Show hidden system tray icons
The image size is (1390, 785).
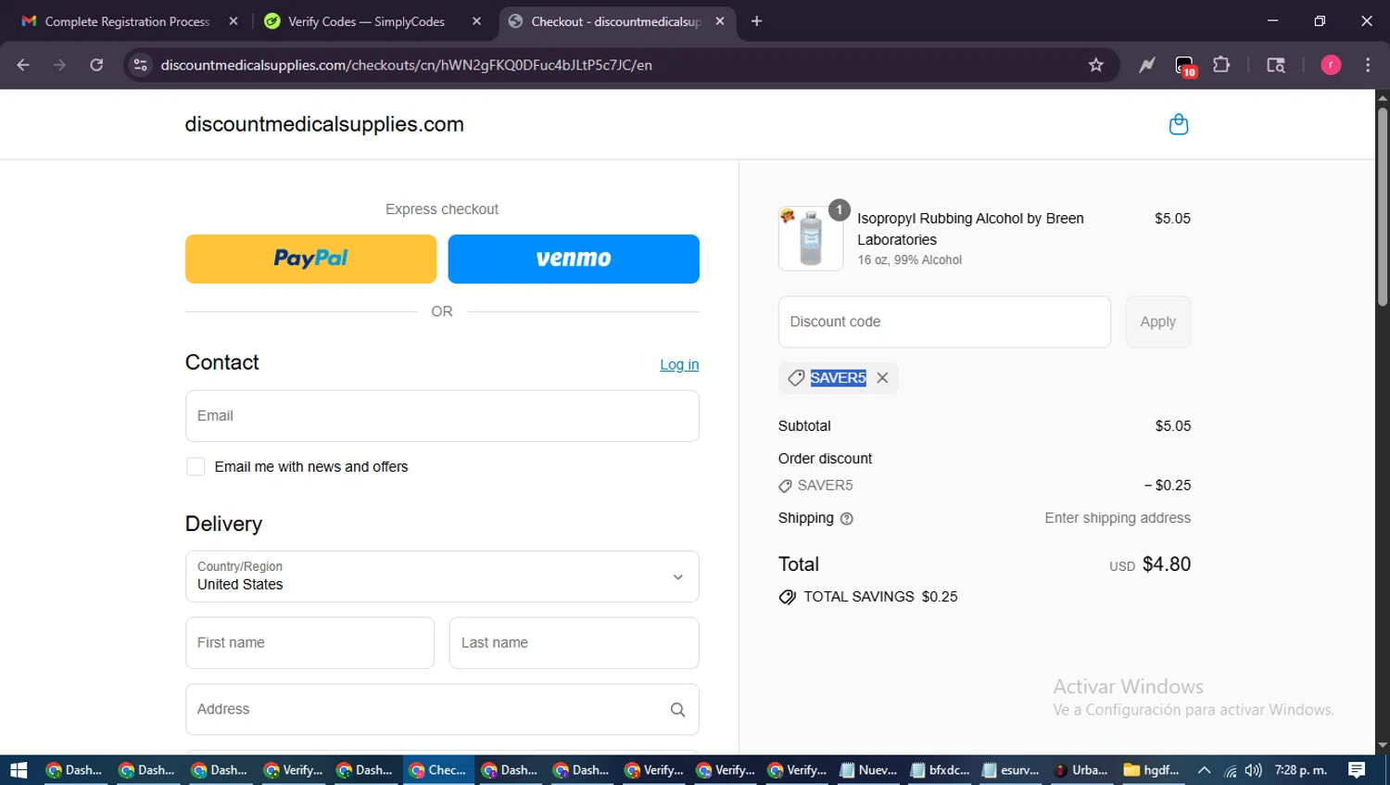click(x=1204, y=770)
